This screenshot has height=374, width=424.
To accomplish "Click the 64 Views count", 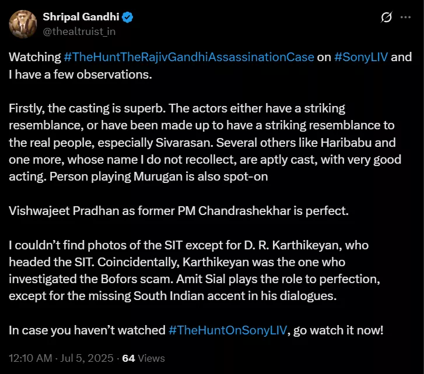I will point(143,358).
